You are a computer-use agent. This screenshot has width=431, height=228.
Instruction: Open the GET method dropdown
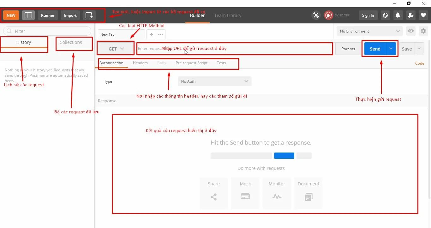[116, 49]
